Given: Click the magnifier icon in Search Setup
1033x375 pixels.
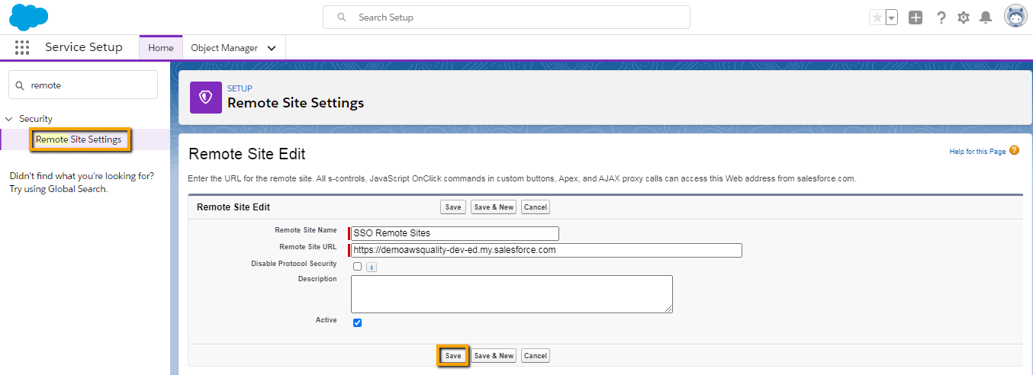Looking at the screenshot, I should pos(342,17).
